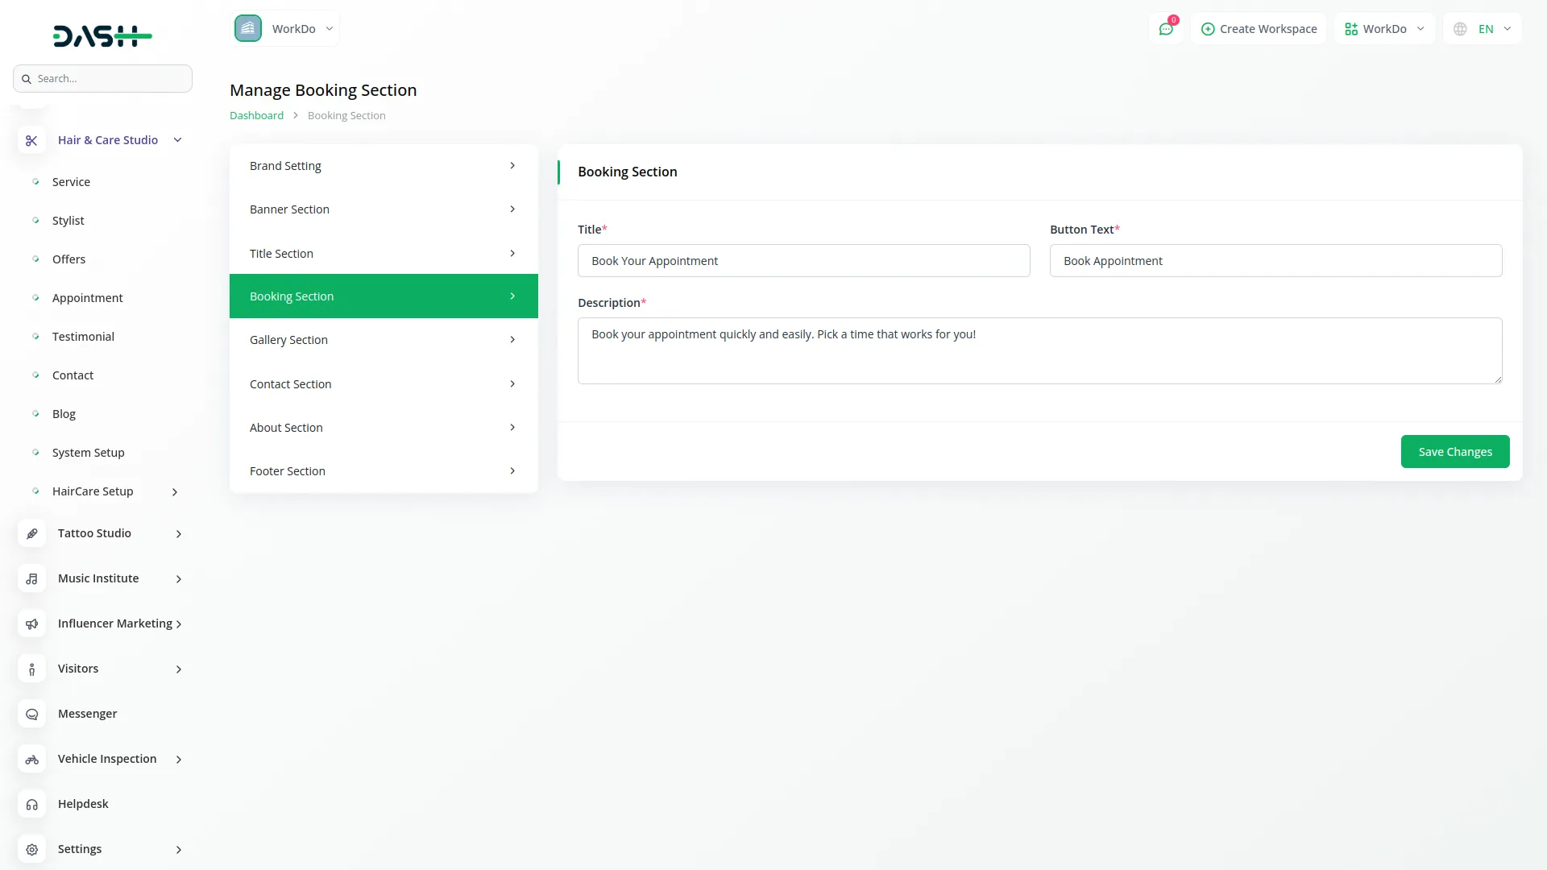
Task: Follow the Dashboard breadcrumb link
Action: 256,116
